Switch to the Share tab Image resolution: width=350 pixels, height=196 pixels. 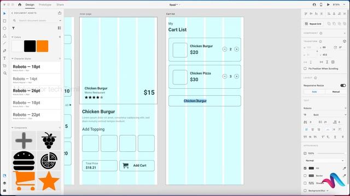[60, 5]
